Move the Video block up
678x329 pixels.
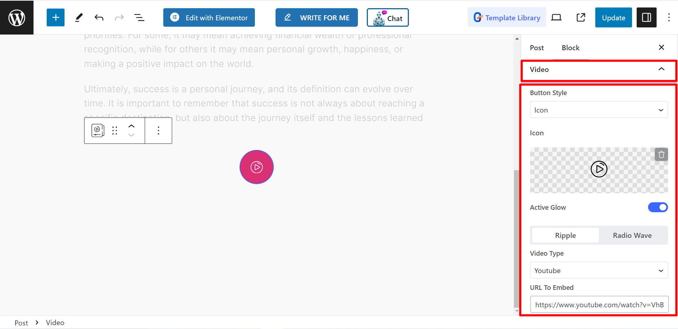131,126
